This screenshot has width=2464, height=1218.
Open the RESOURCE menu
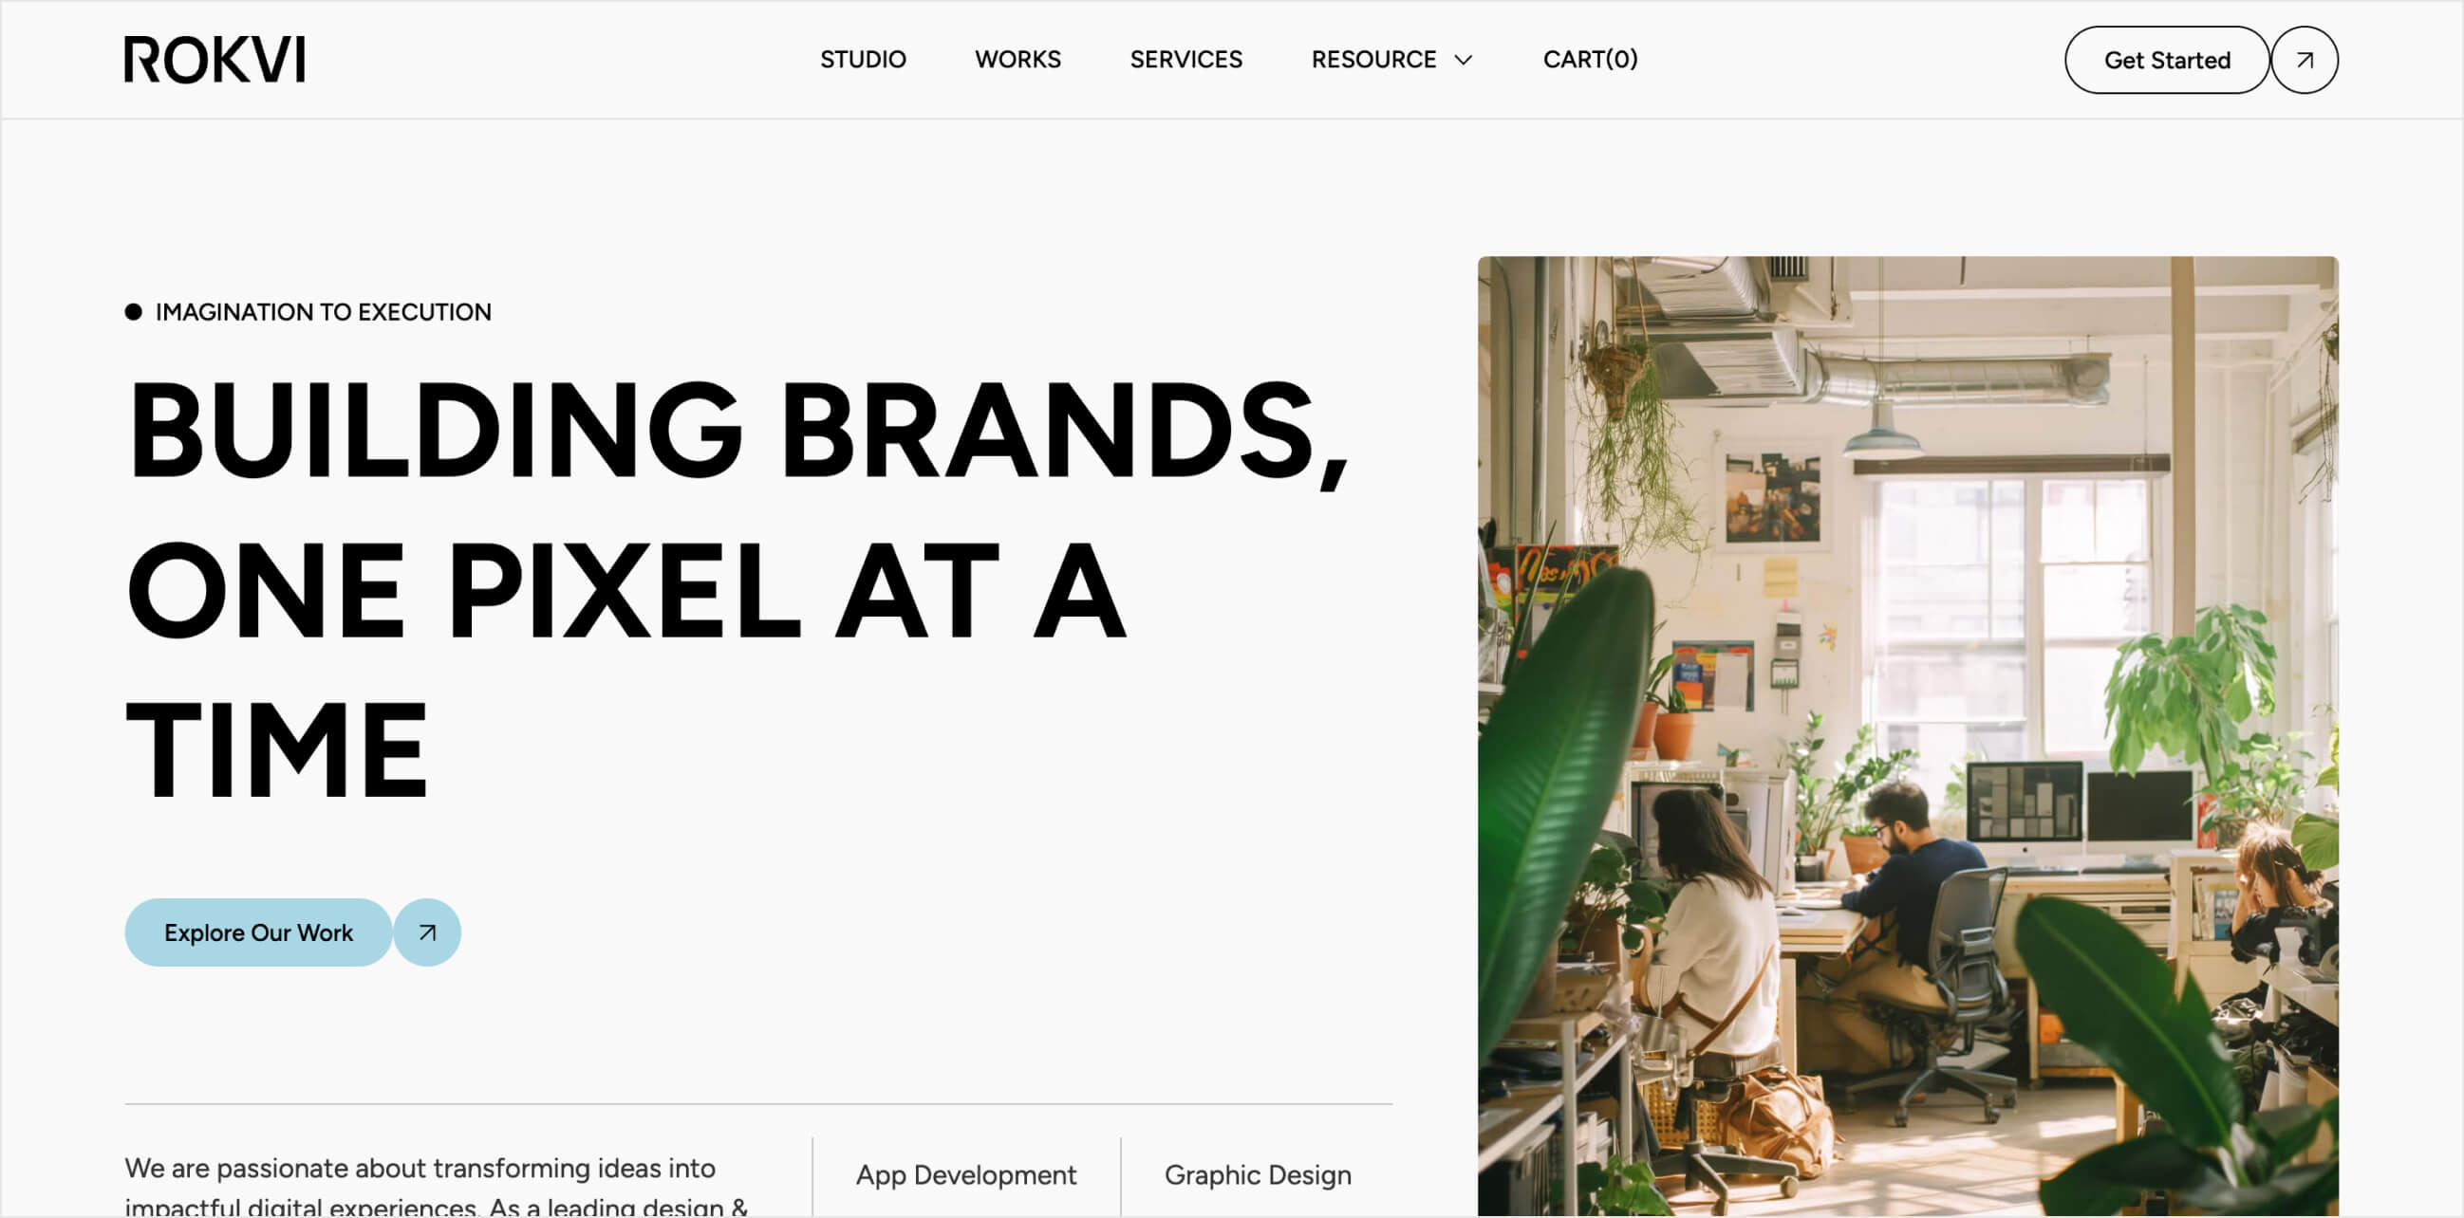tap(1391, 59)
